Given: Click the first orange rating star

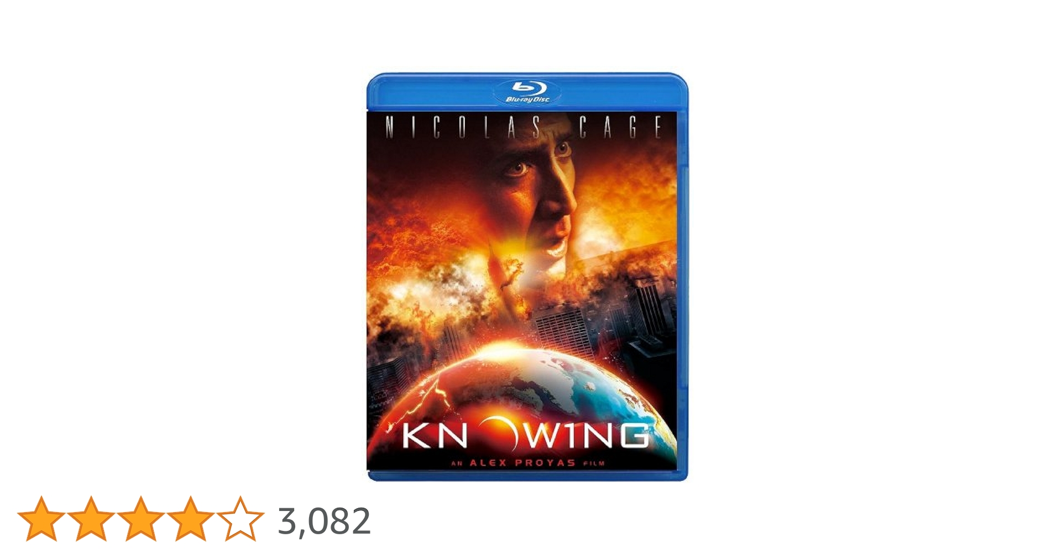Looking at the screenshot, I should (x=41, y=519).
